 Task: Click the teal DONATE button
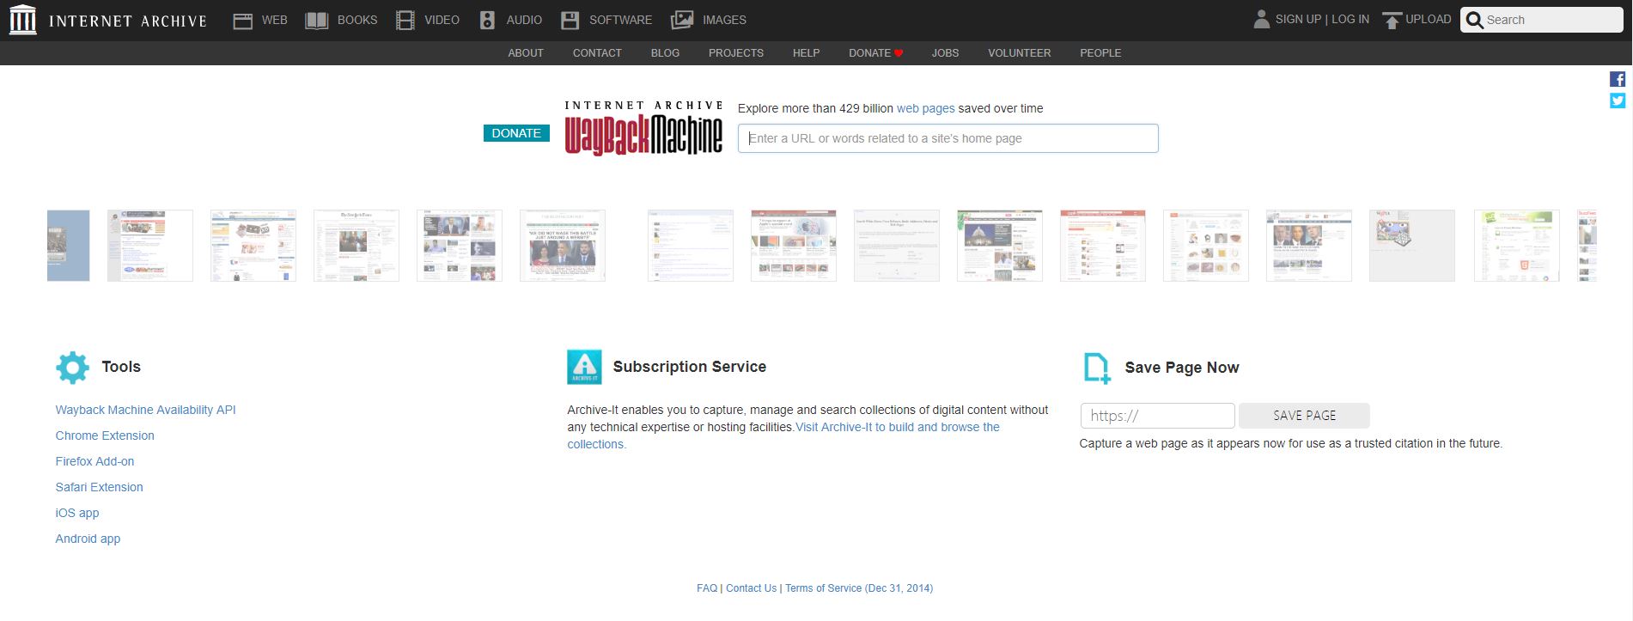516,133
